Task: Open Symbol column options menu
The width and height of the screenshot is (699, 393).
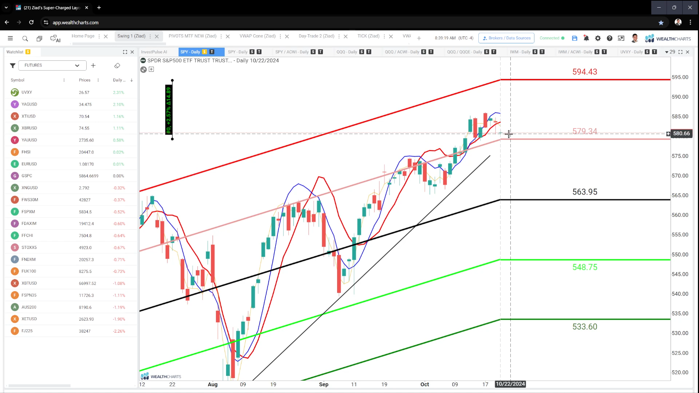Action: coord(64,80)
